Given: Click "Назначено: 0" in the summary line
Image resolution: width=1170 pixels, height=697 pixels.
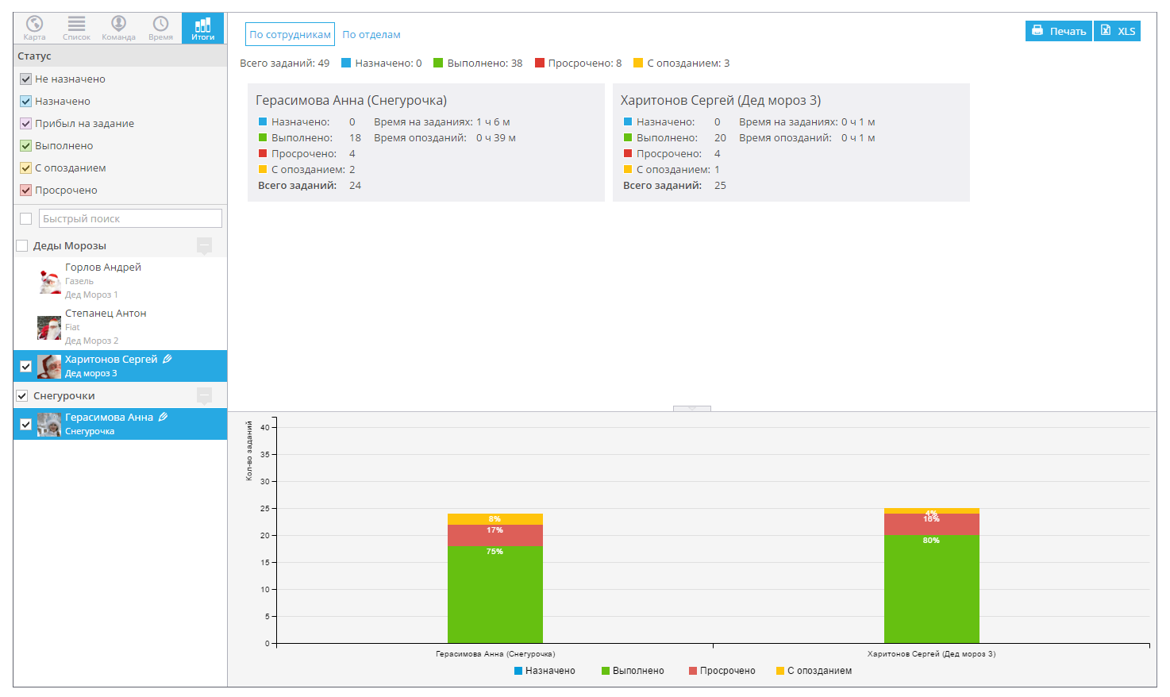Looking at the screenshot, I should (x=388, y=63).
